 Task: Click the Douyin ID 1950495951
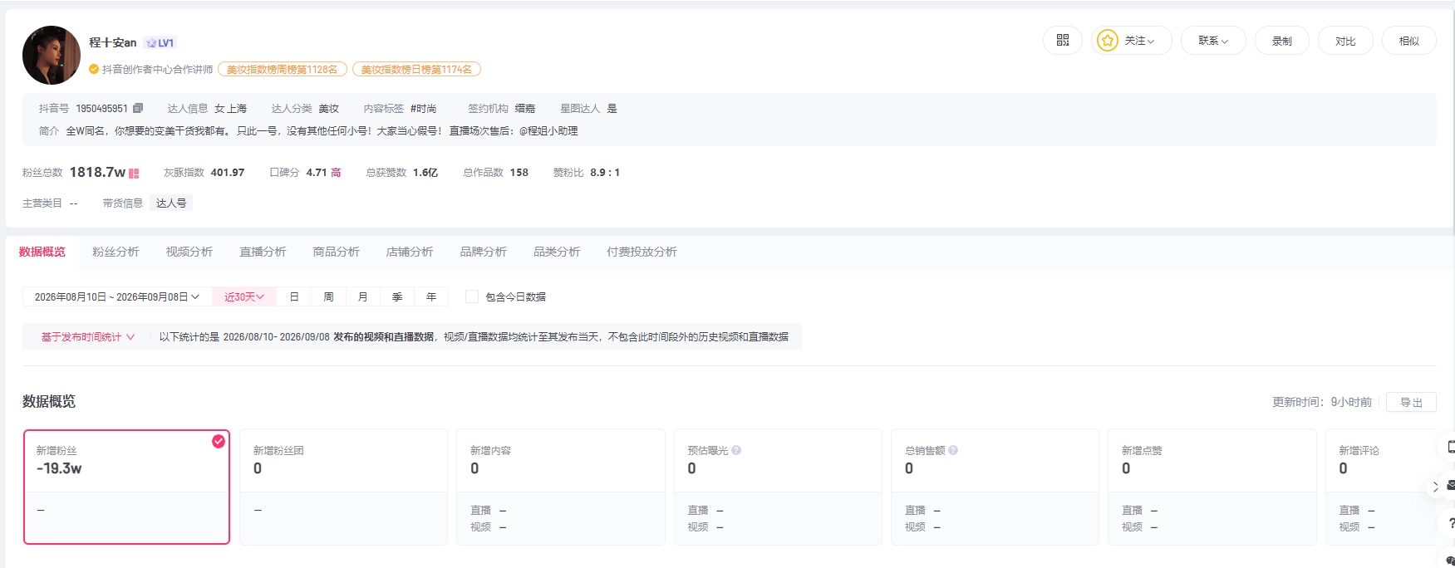(101, 109)
